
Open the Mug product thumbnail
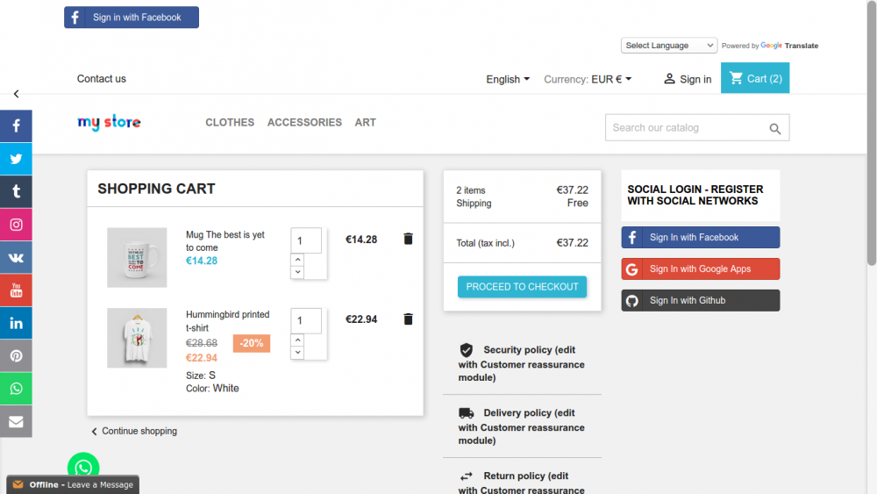tap(137, 258)
